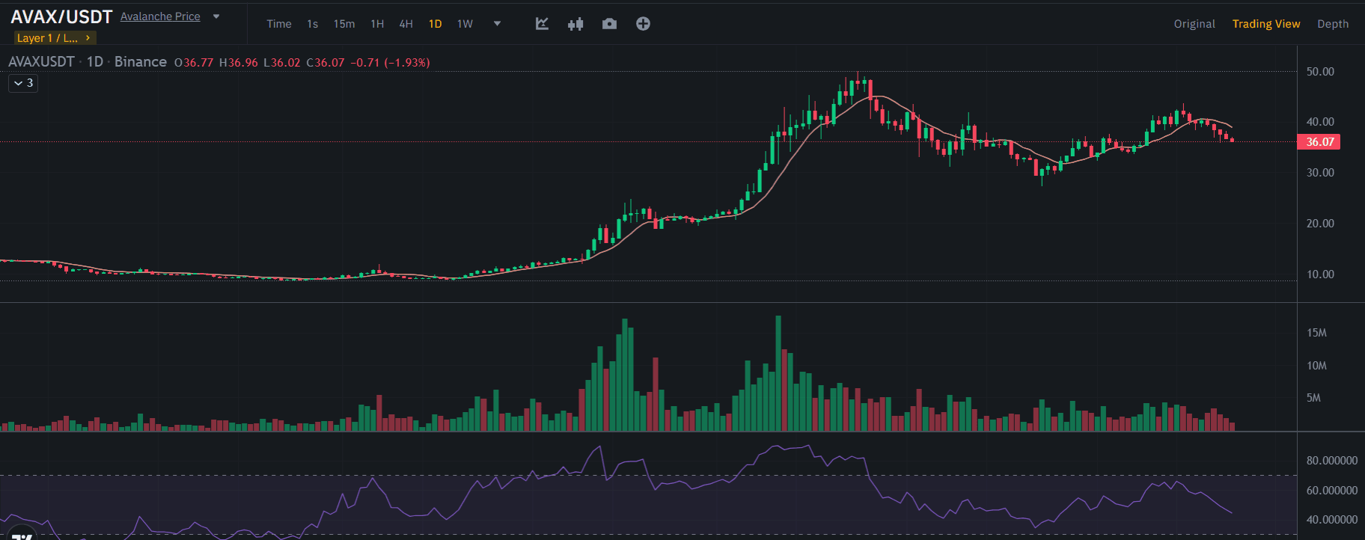Viewport: 1365px width, 540px height.
Task: Select the 1s time interval
Action: (312, 24)
